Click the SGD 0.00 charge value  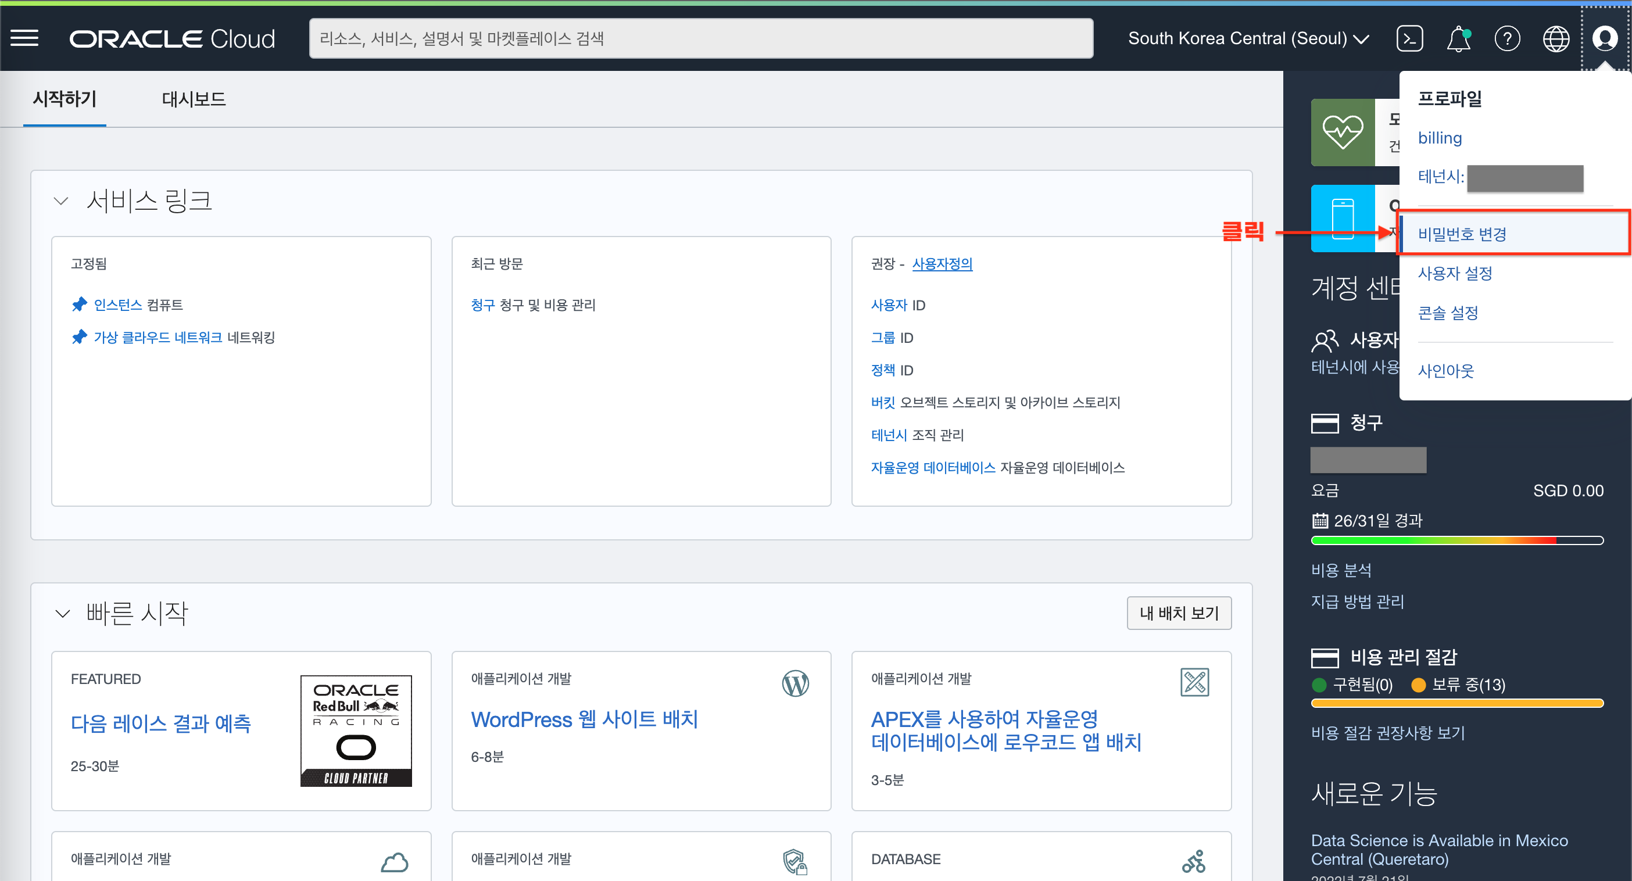pos(1568,490)
